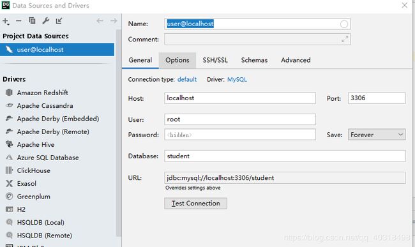The image size is (415, 247).
Task: Switch to the Options tab
Action: (x=177, y=60)
